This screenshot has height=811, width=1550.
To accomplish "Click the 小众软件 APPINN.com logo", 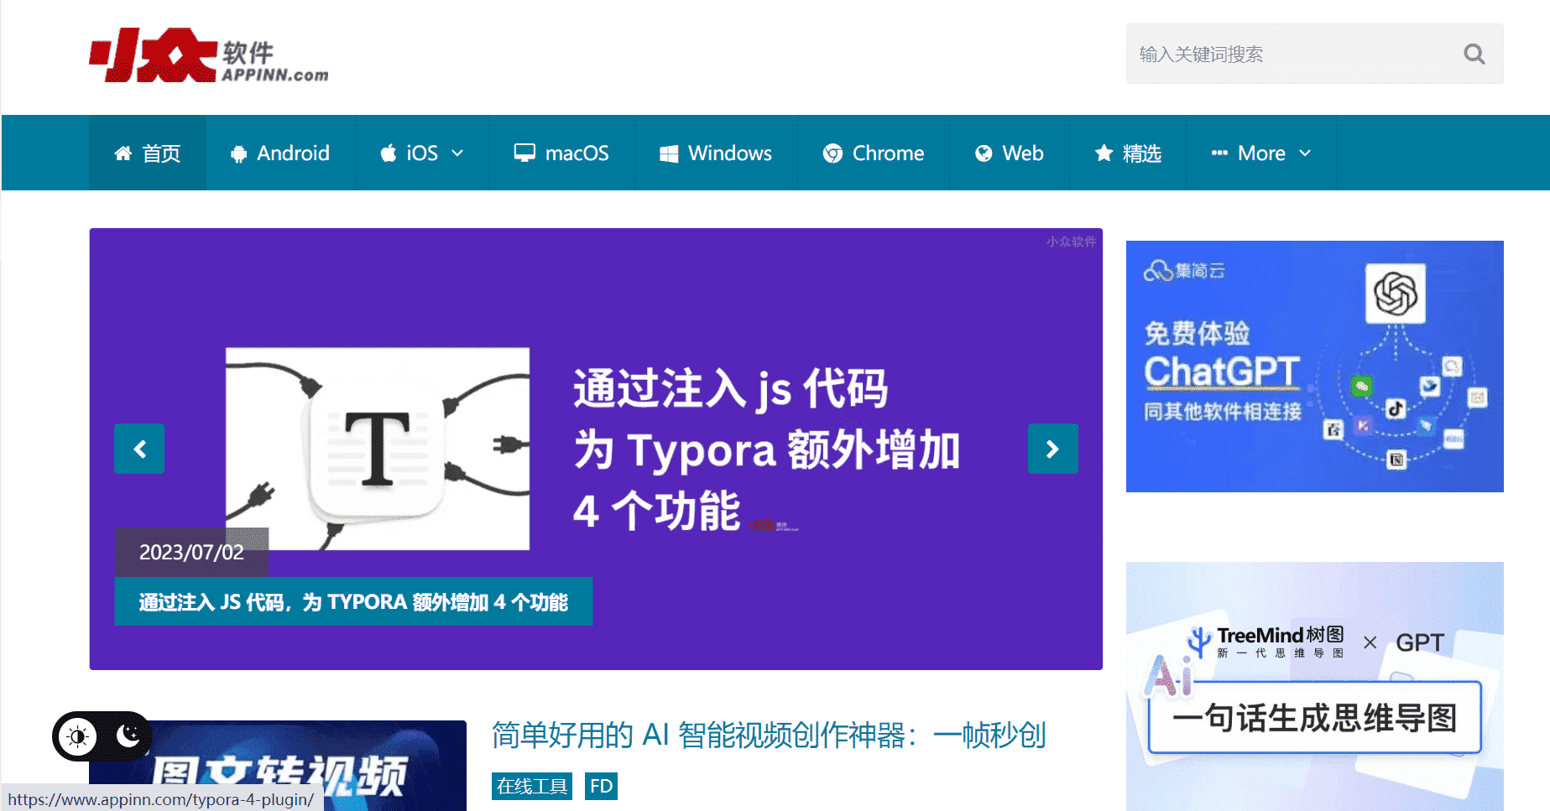I will pyautogui.click(x=209, y=55).
